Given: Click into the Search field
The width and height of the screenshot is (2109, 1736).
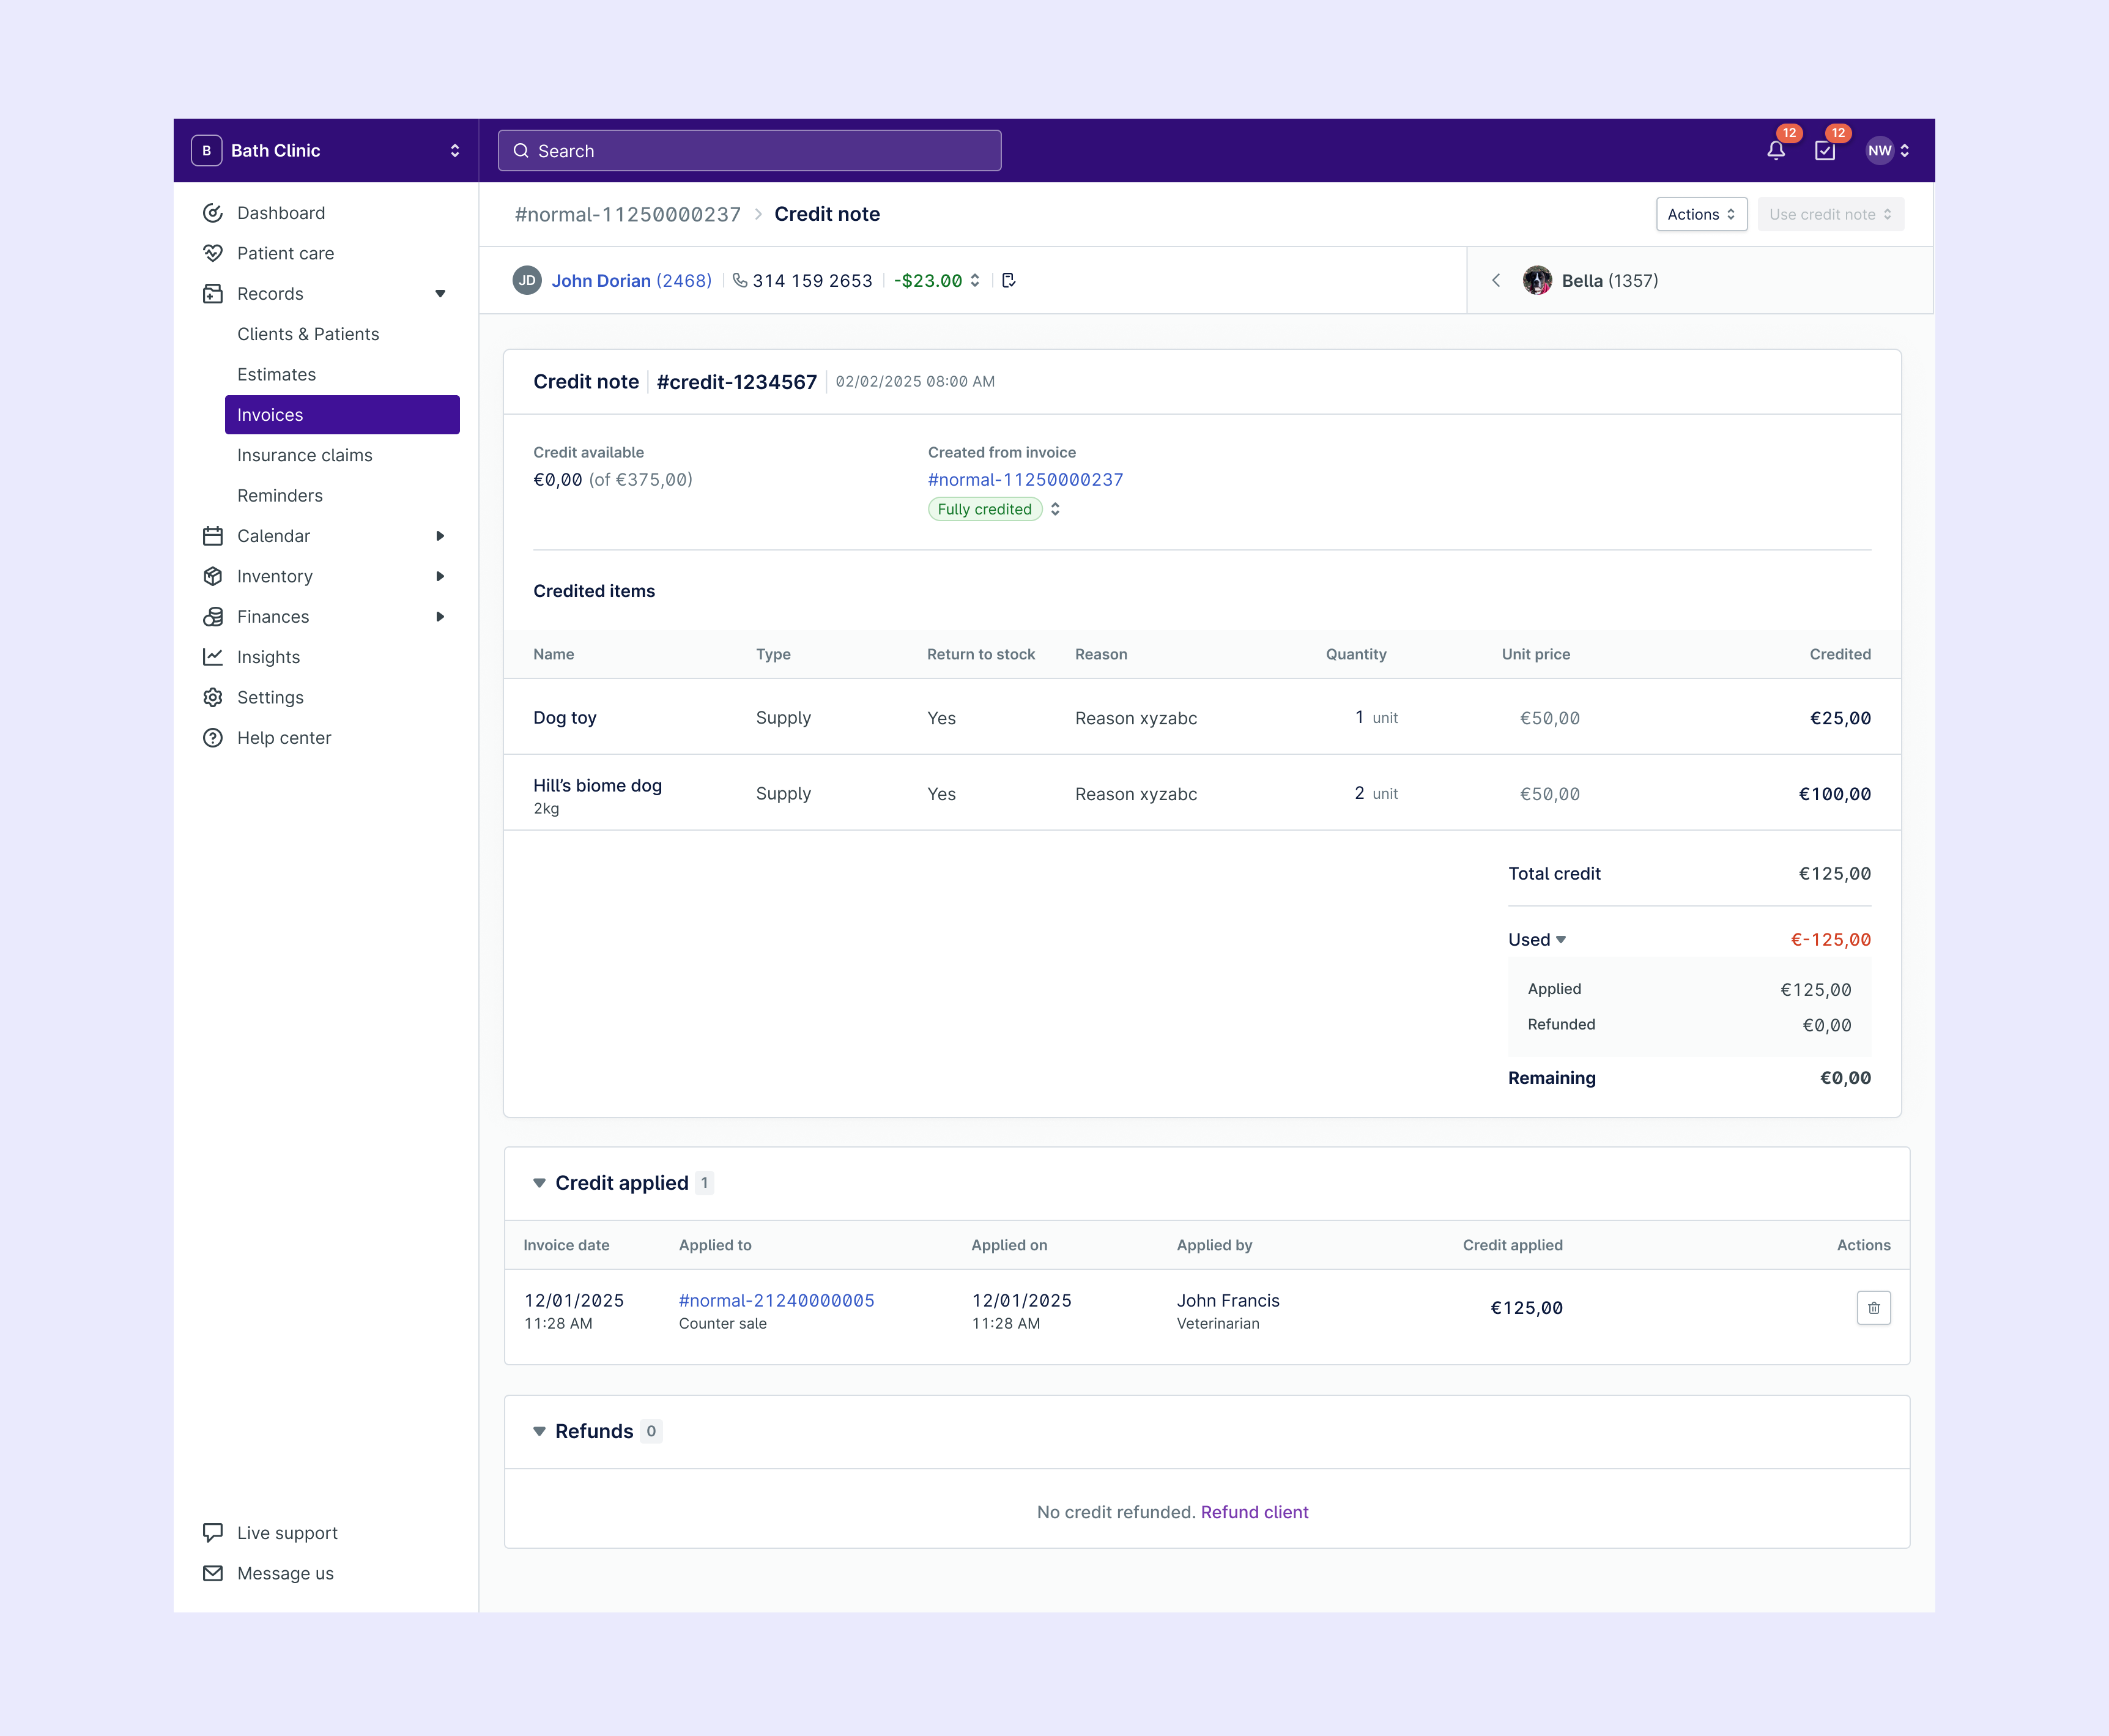Looking at the screenshot, I should [x=750, y=151].
